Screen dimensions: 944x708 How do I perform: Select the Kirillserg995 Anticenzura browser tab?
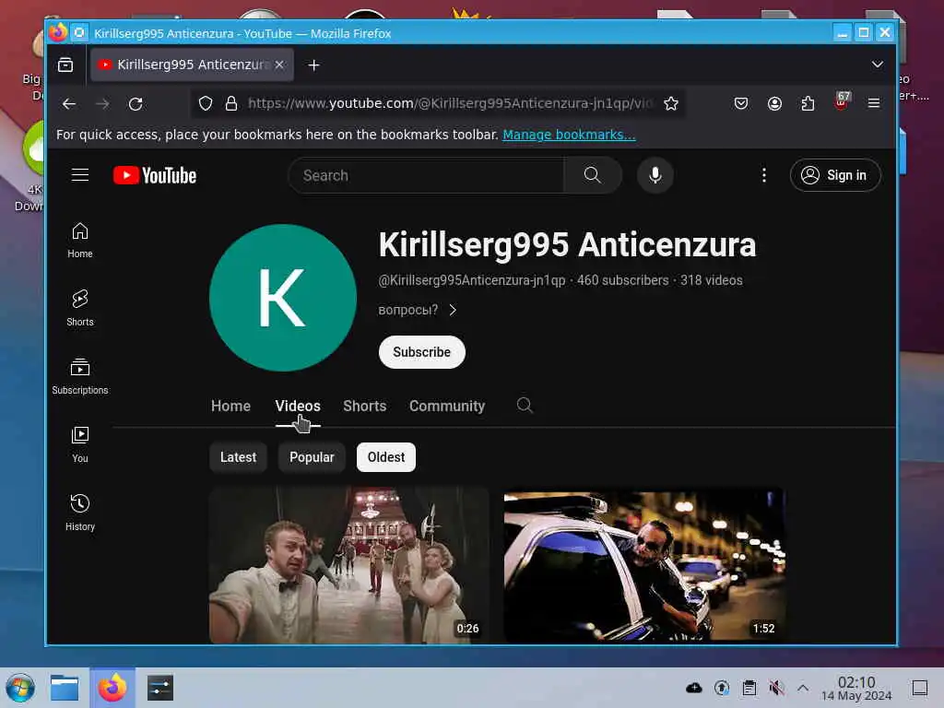[x=192, y=65]
